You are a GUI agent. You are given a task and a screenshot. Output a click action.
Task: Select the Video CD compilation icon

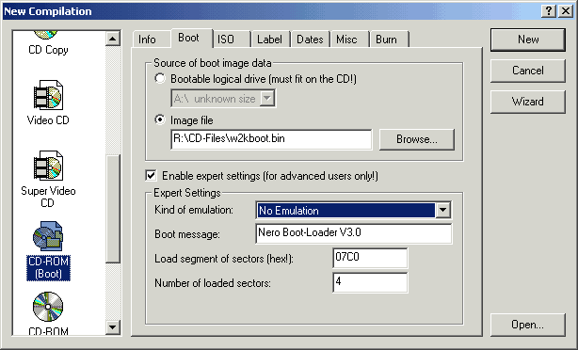tap(48, 95)
